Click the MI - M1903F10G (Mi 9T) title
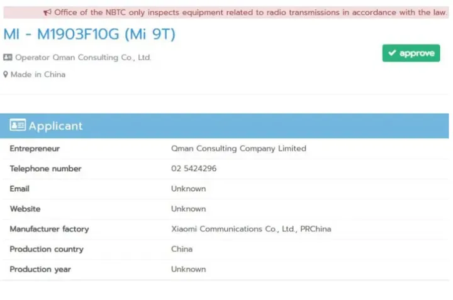 89,35
